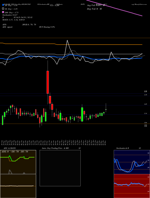
Task: Click the white line peak in the indicator band
Action: click(67, 40)
